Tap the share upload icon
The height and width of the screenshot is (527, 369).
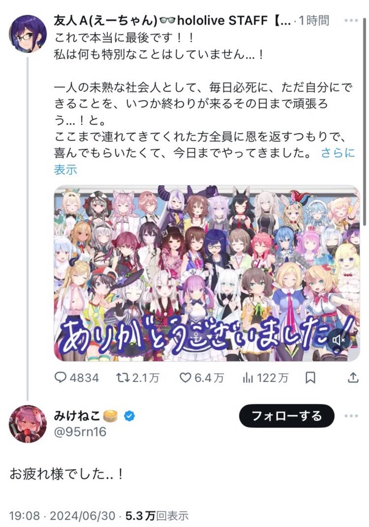click(x=353, y=378)
